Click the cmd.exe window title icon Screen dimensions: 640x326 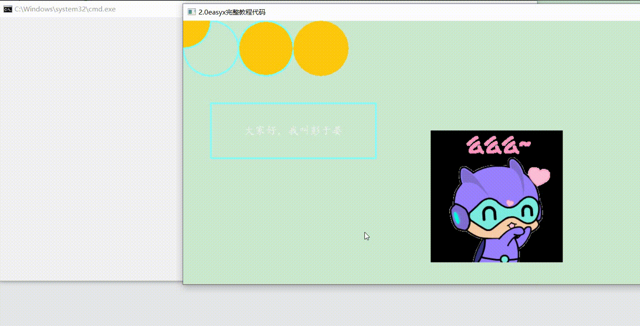[7, 9]
